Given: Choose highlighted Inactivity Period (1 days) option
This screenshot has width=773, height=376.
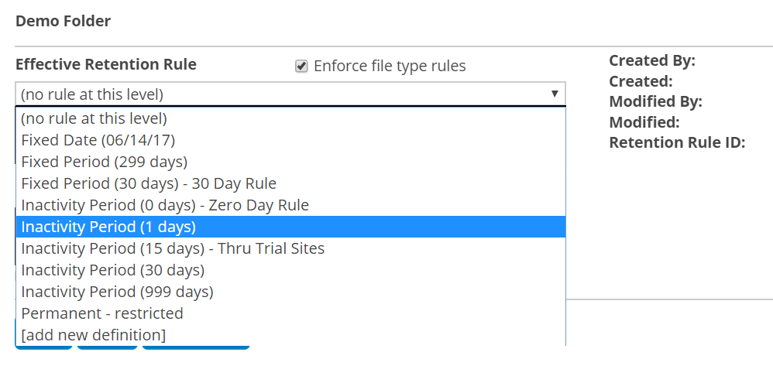Looking at the screenshot, I should [108, 227].
